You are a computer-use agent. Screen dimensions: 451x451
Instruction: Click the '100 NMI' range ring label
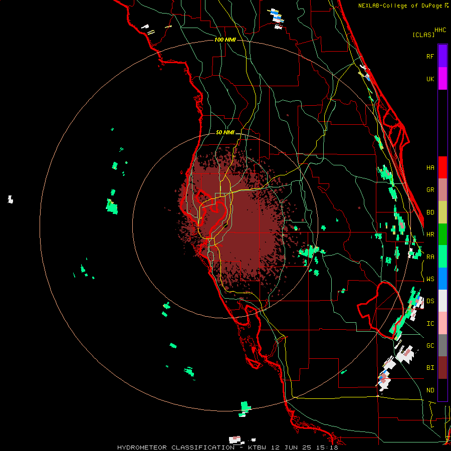coord(225,40)
